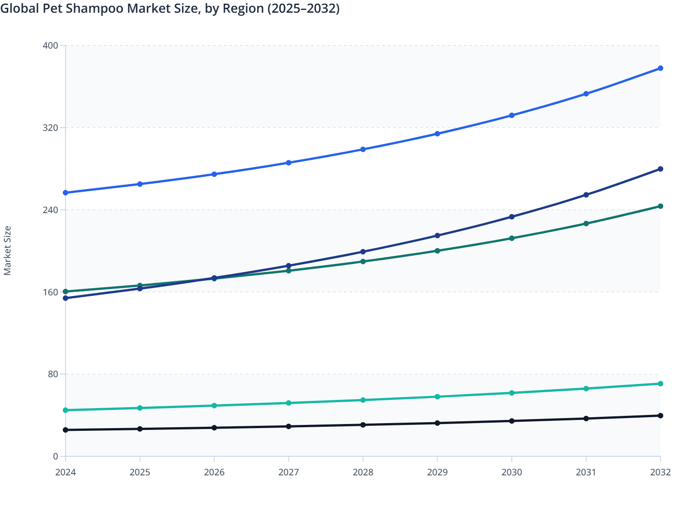Click the bright blue line's 2028 marker
The height and width of the screenshot is (509, 686).
click(363, 149)
